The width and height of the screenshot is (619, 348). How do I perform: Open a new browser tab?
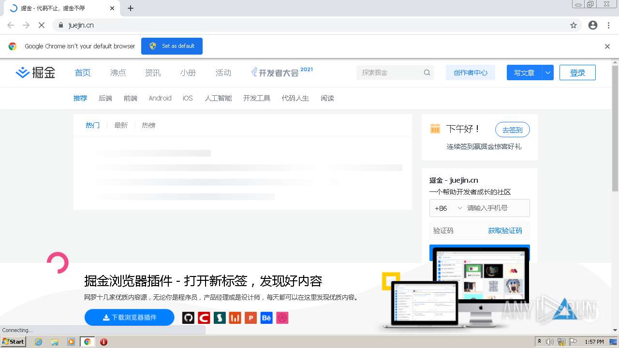pos(131,8)
